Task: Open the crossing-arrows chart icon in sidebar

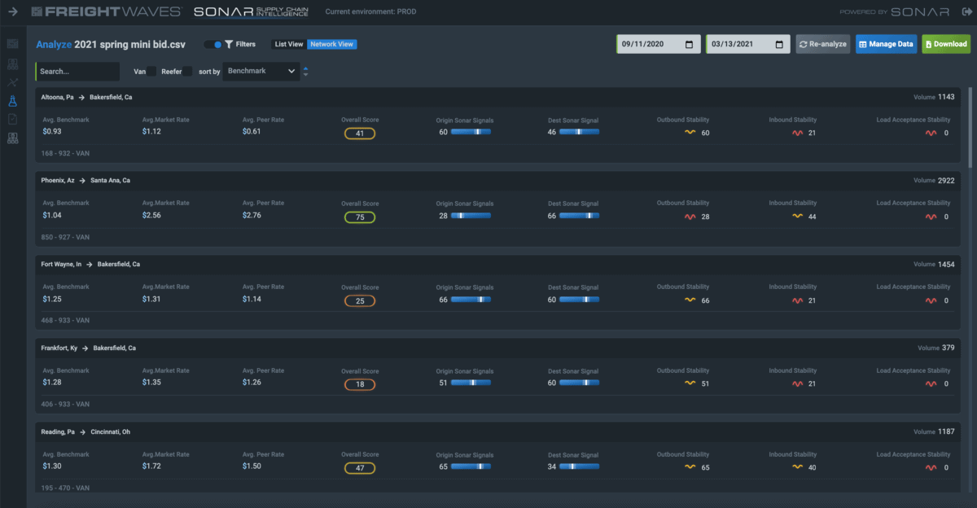Action: coord(12,82)
